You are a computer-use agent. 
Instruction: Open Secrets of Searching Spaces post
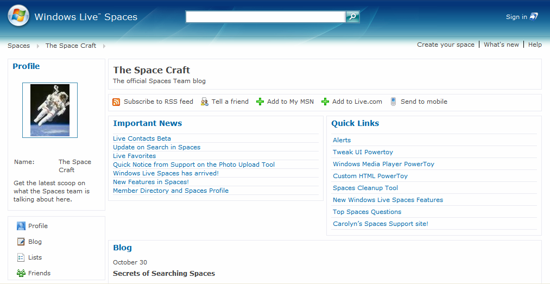point(164,274)
